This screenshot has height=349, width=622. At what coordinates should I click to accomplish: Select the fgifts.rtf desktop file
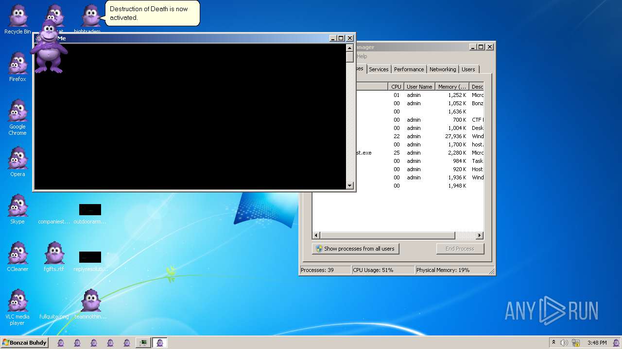coord(54,257)
